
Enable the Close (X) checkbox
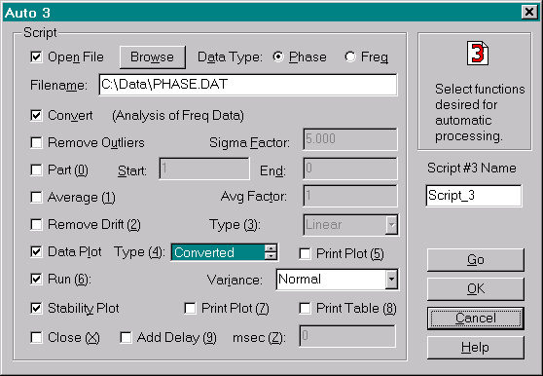(36, 337)
